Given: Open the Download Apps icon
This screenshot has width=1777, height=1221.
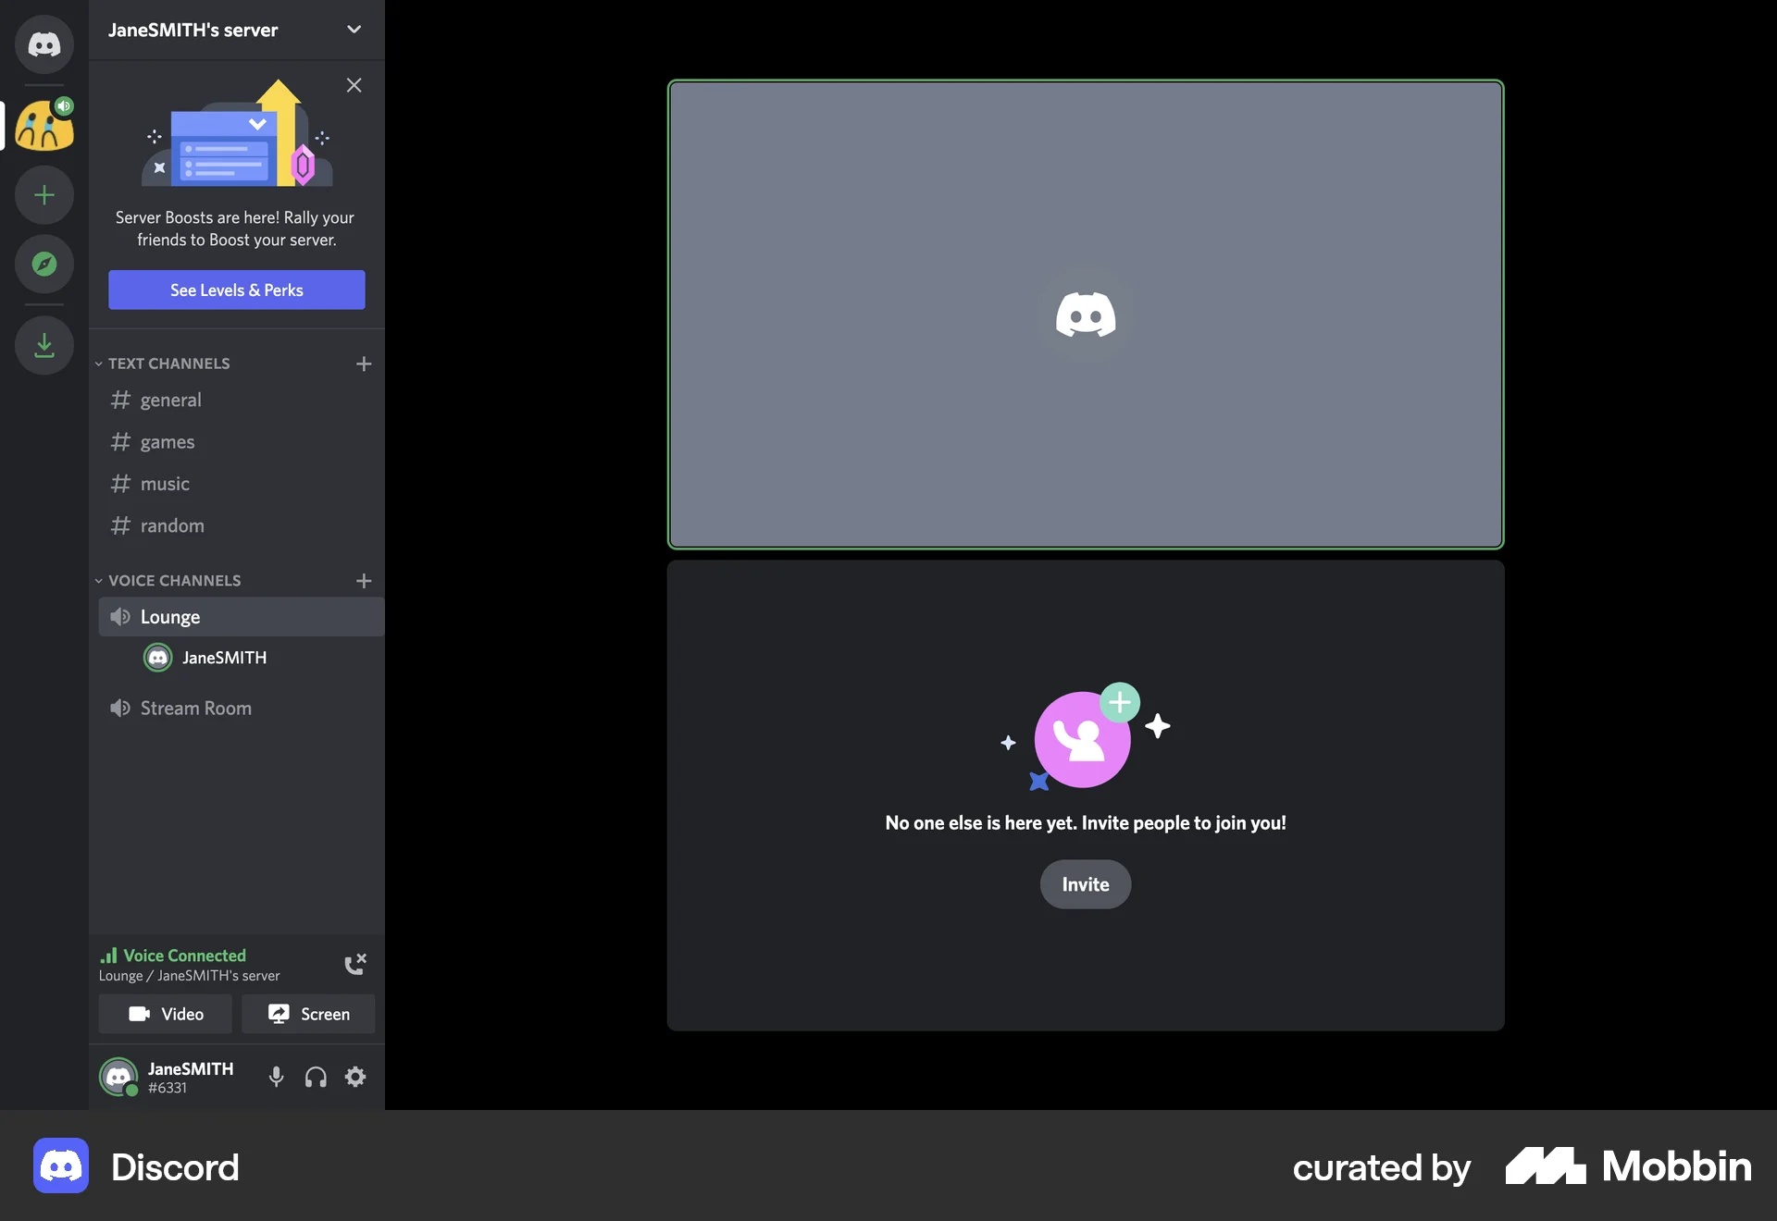Looking at the screenshot, I should click(x=43, y=345).
